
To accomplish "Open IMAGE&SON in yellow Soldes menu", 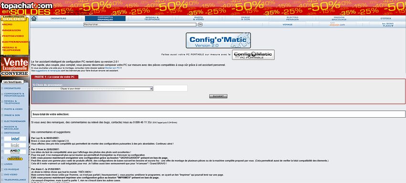I will 11,30.
